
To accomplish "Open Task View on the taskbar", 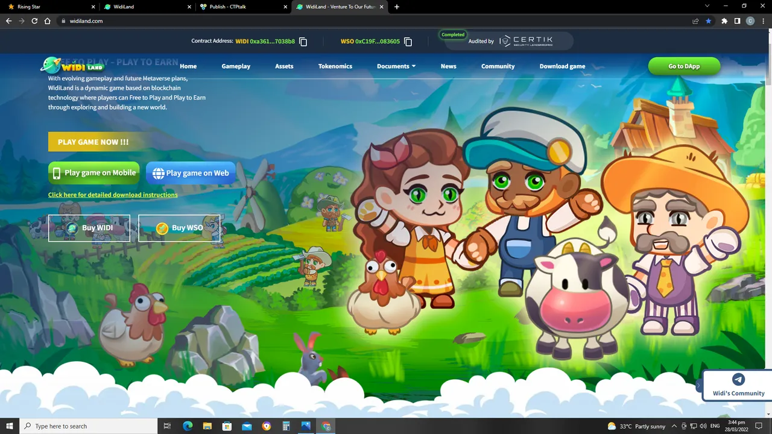I will tap(168, 426).
